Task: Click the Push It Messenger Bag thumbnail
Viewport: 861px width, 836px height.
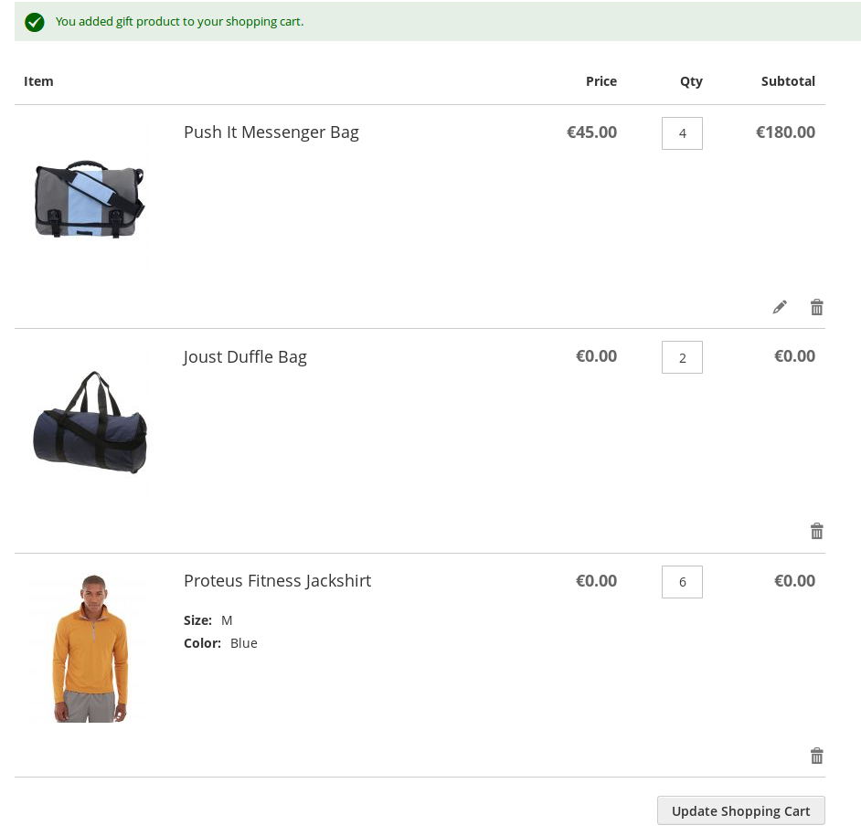Action: 89,198
